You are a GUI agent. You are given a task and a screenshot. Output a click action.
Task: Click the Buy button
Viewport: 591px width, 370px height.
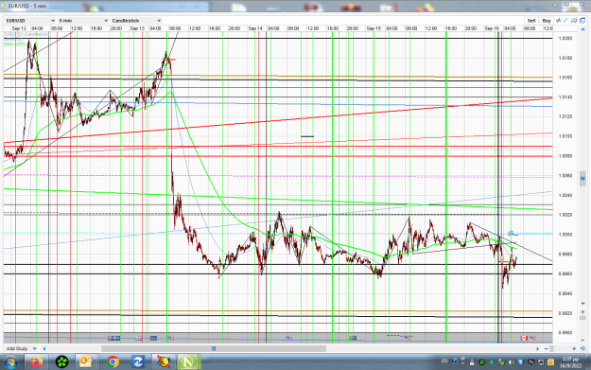click(547, 21)
